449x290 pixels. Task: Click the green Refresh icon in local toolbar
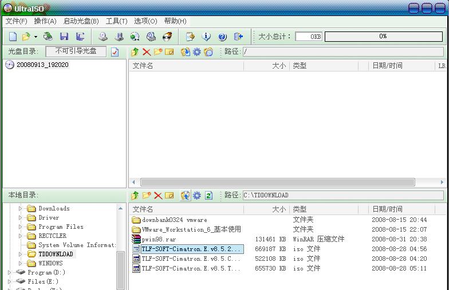(x=208, y=196)
